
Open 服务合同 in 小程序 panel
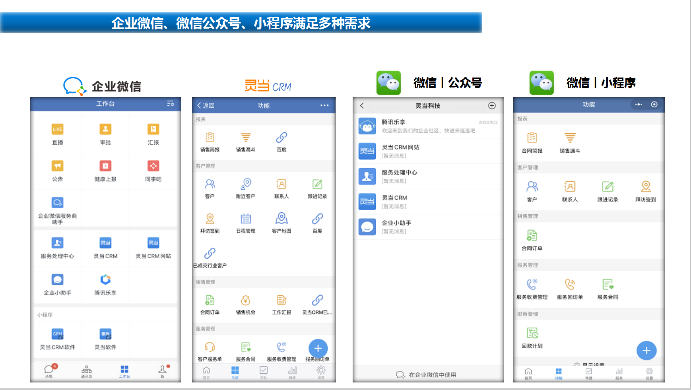pos(608,284)
